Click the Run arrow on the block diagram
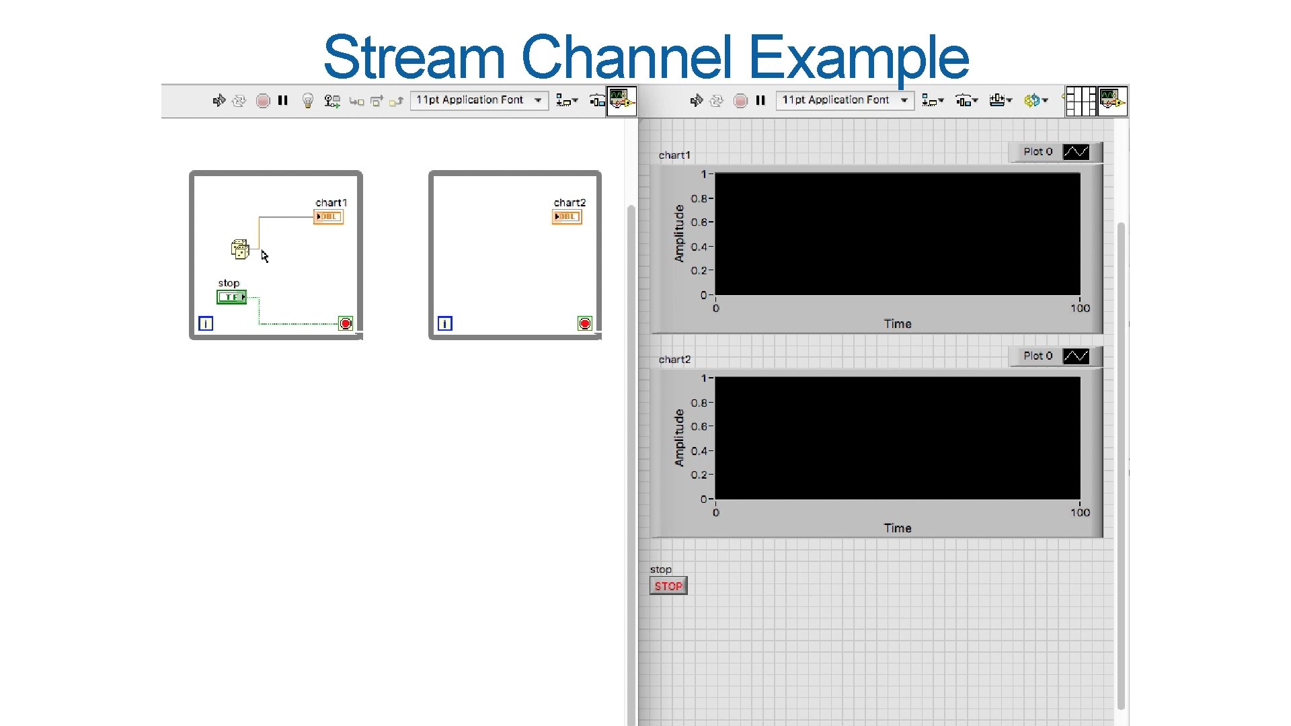The image size is (1291, 726). [219, 101]
